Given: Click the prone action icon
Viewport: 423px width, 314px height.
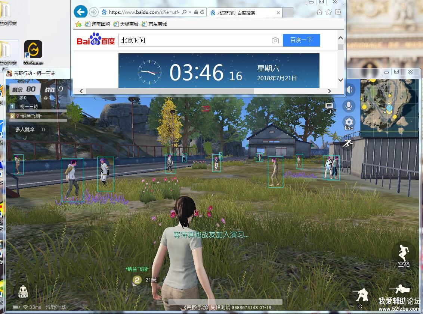Looking at the screenshot, I should tap(400, 289).
